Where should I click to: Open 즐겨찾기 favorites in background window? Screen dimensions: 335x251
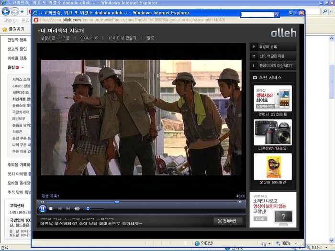coord(16,29)
